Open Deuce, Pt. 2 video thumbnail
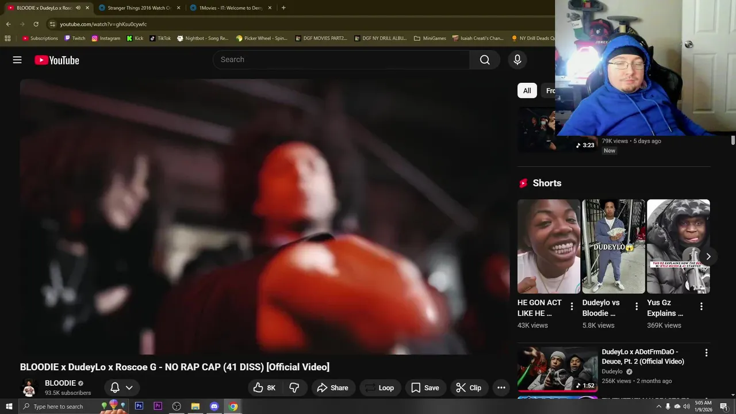This screenshot has height=414, width=736. point(558,369)
